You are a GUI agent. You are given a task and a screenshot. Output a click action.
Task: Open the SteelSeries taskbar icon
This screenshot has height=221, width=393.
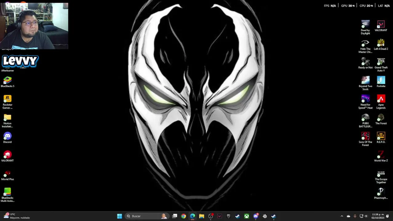(x=264, y=216)
